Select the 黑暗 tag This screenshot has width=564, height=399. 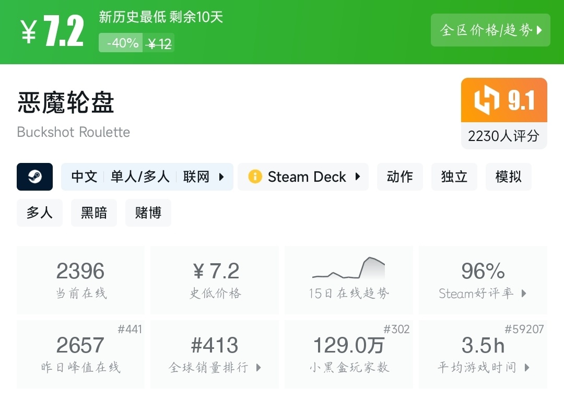pos(94,213)
